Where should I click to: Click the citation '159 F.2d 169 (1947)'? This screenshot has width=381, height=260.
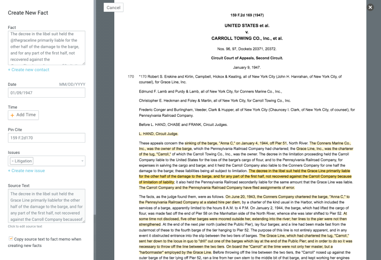[247, 15]
